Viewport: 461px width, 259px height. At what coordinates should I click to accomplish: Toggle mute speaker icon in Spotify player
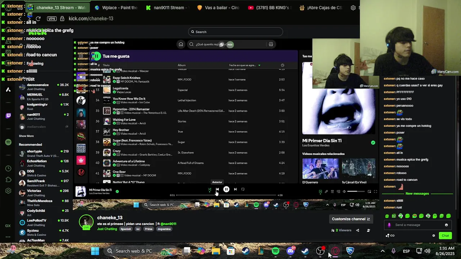[x=344, y=192]
